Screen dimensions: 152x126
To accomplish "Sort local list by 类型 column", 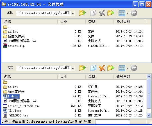I will tap(99, 22).
